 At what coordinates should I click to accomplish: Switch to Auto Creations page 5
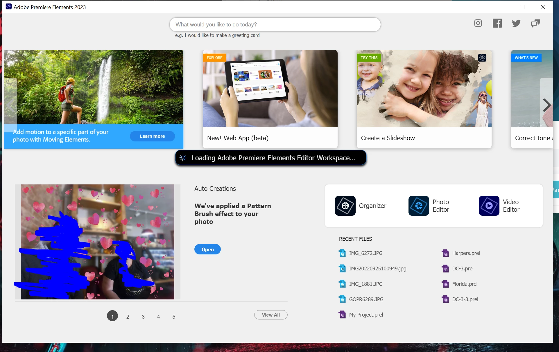174,317
